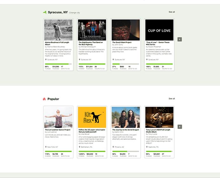Click See all for Popular projects
The width and height of the screenshot is (220, 178).
(172, 99)
